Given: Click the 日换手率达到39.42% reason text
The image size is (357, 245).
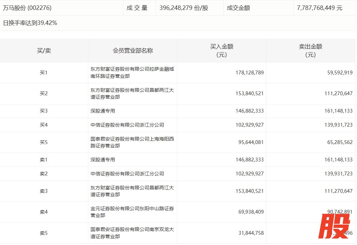Looking at the screenshot, I should [x=30, y=23].
